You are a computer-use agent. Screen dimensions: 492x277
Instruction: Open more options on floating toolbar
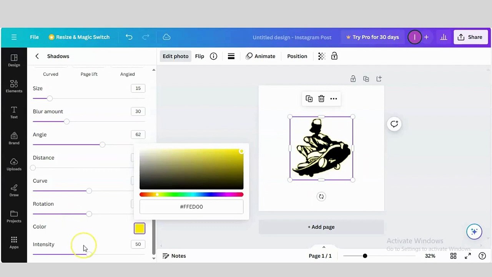tap(334, 99)
